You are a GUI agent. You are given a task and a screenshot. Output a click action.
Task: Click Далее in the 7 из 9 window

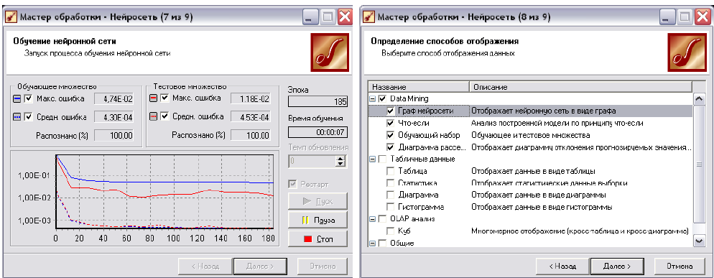click(260, 266)
